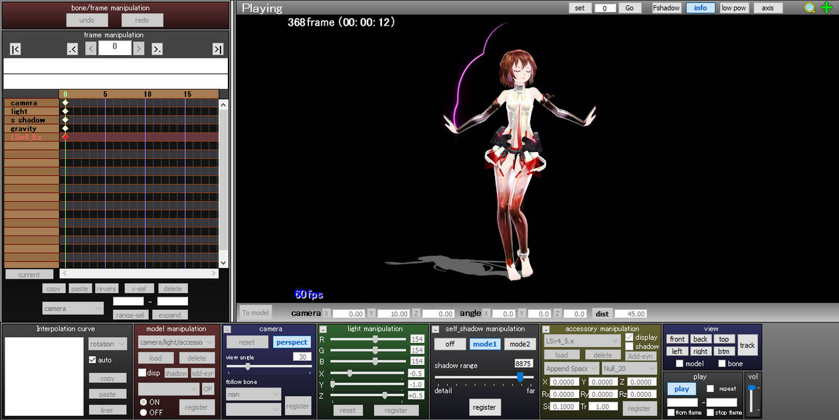Check the model view checkbox
The image size is (839, 420).
tap(680, 364)
